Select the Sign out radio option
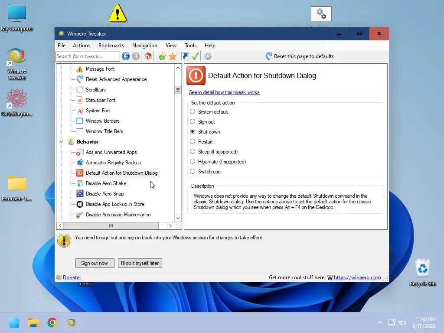This screenshot has height=333, width=444. pyautogui.click(x=193, y=121)
